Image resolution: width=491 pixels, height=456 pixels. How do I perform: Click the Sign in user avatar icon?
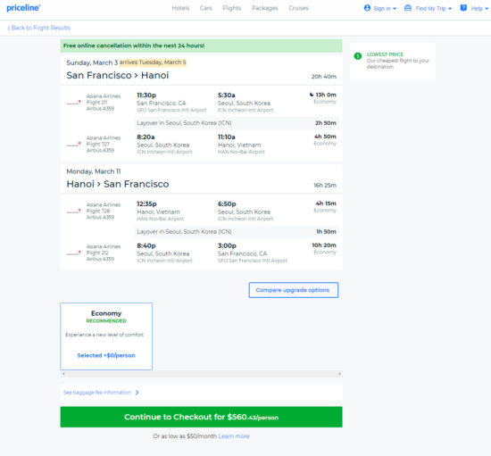point(367,8)
